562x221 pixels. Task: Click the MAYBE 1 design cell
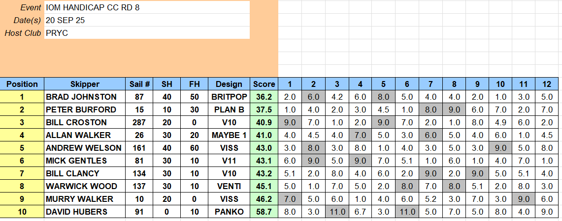pyautogui.click(x=229, y=135)
